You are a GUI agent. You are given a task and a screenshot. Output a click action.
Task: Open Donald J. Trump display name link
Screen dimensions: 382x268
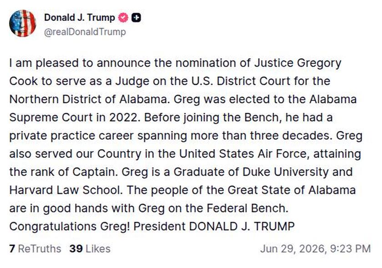pos(80,18)
